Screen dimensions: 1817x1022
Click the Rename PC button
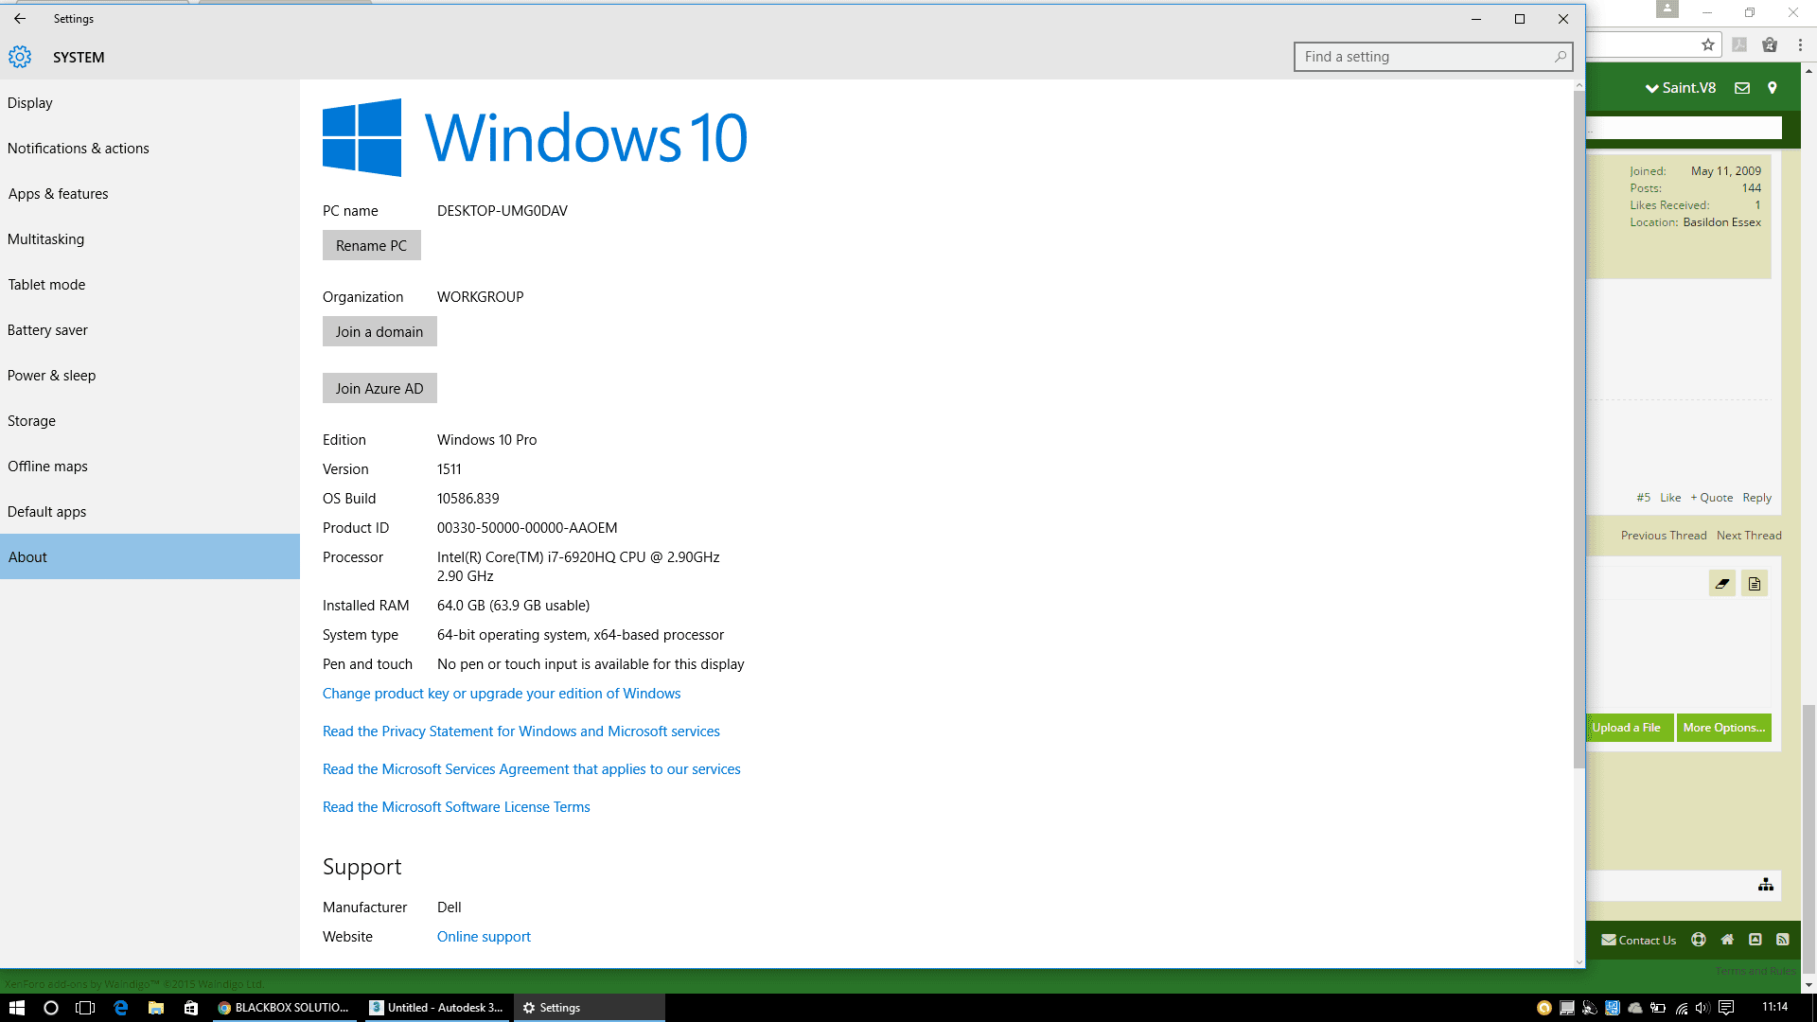tap(371, 245)
